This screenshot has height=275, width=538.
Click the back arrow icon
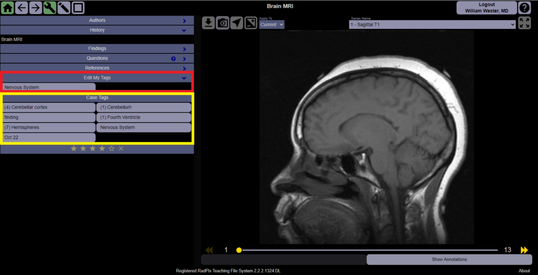coord(22,7)
